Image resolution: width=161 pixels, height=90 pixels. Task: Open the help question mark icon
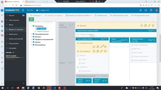pyautogui.click(x=151, y=10)
